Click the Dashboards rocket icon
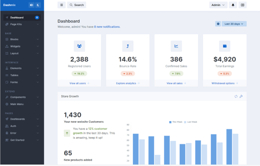Screen dimensions: 260x166 click(7, 119)
